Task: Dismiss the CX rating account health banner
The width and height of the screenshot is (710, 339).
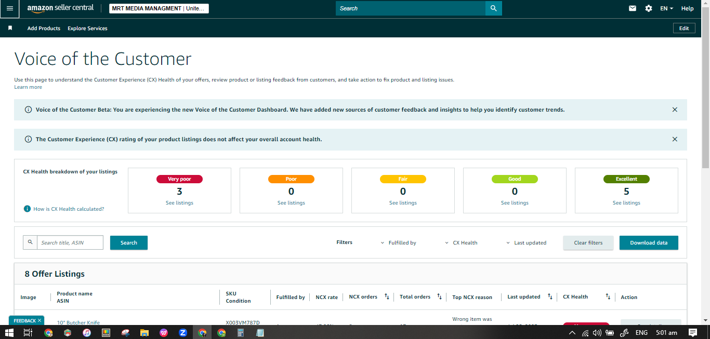Action: 675,139
